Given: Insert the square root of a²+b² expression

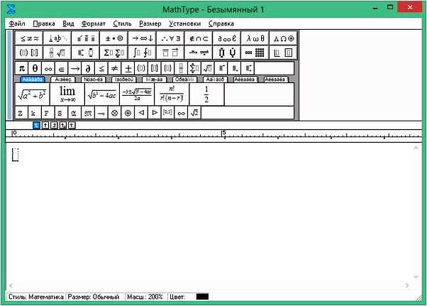Looking at the screenshot, I should point(32,94).
